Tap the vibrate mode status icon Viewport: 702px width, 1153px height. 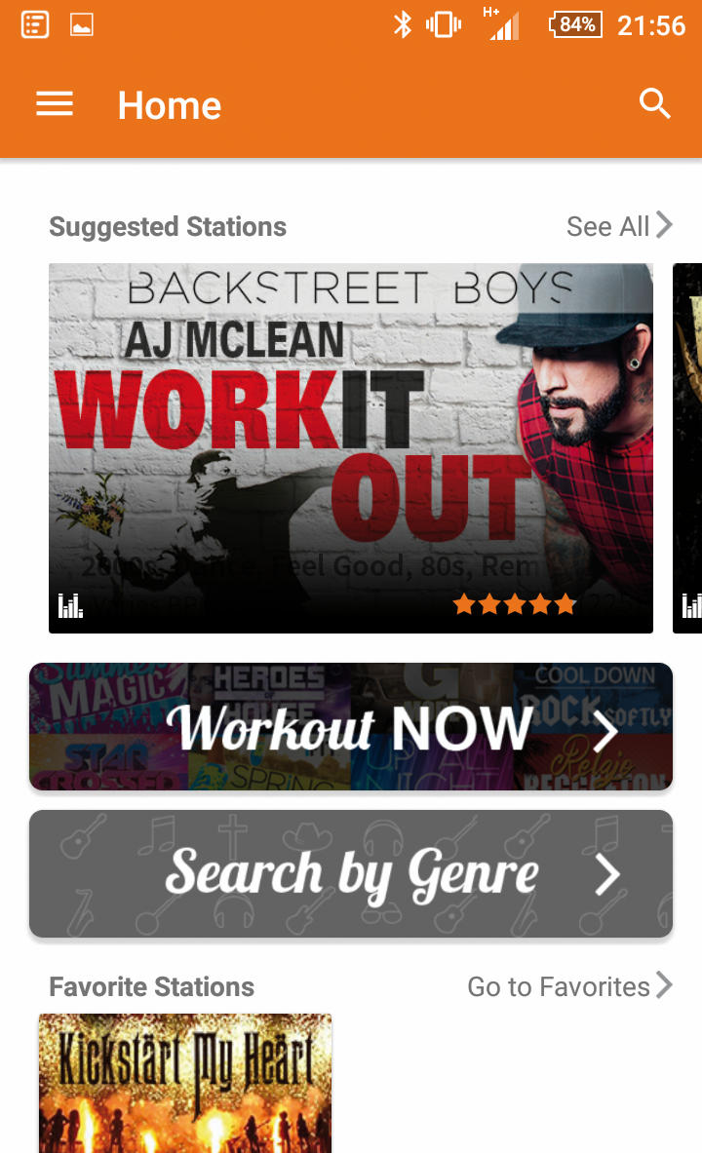point(444,25)
